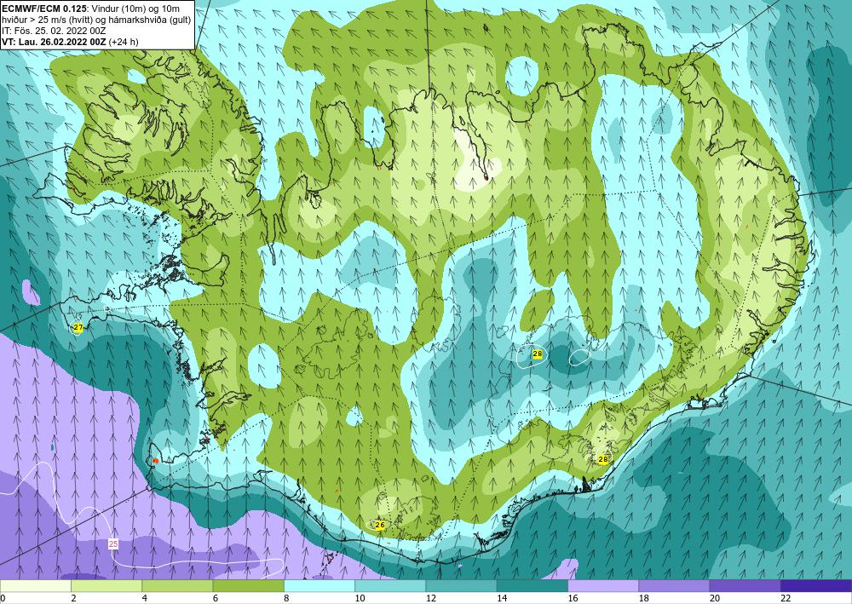Click the legend scale number "16"

point(572,598)
